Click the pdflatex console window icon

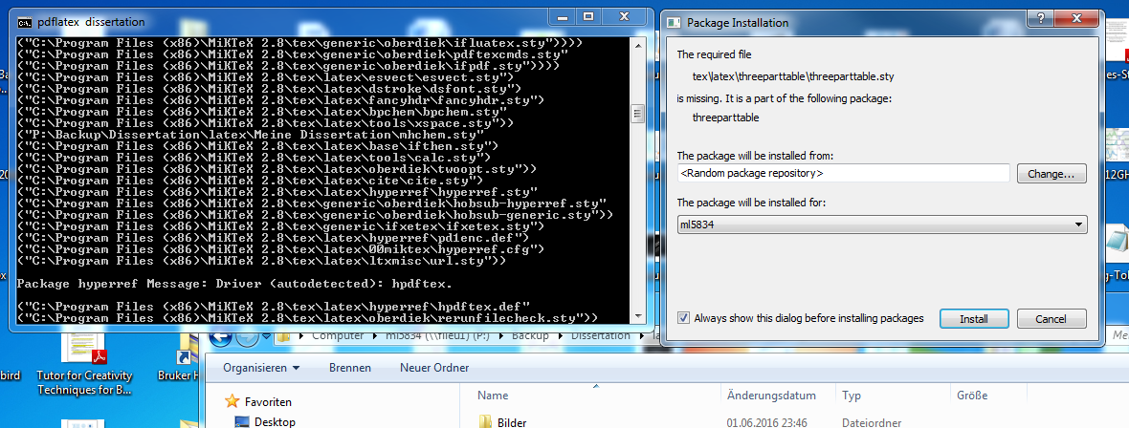[x=24, y=22]
